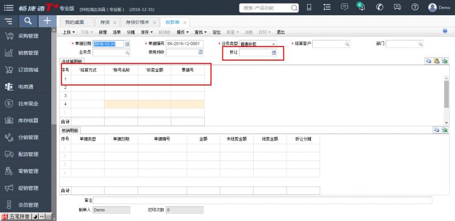Open lookup magnifier for 部门
Viewport: 455px width, 221px height.
point(420,44)
